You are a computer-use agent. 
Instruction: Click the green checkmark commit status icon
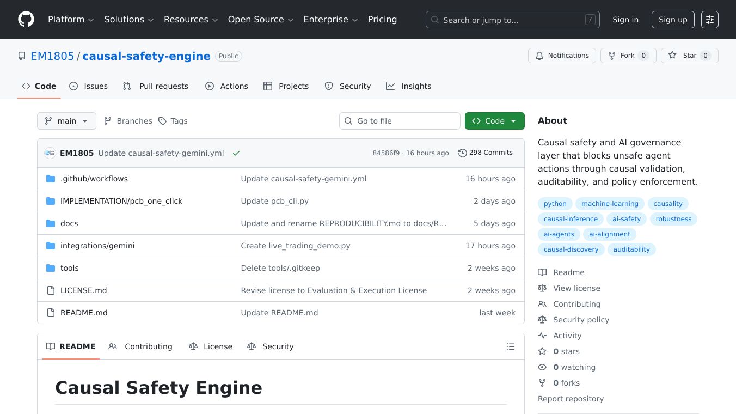236,153
